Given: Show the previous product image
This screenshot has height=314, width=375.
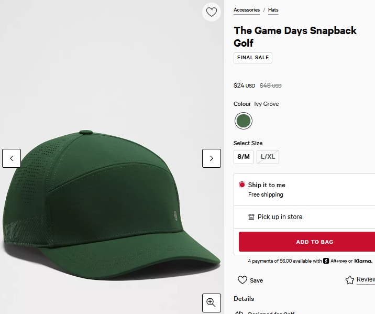Looking at the screenshot, I should [12, 158].
